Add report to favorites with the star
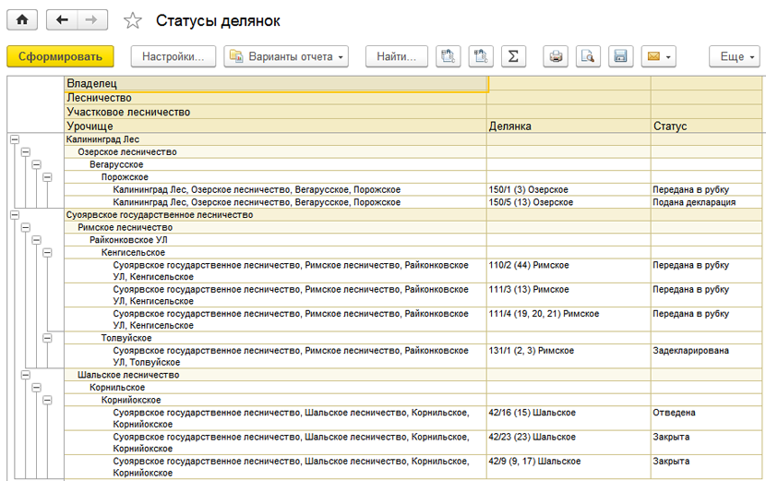This screenshot has height=481, width=766. (132, 20)
